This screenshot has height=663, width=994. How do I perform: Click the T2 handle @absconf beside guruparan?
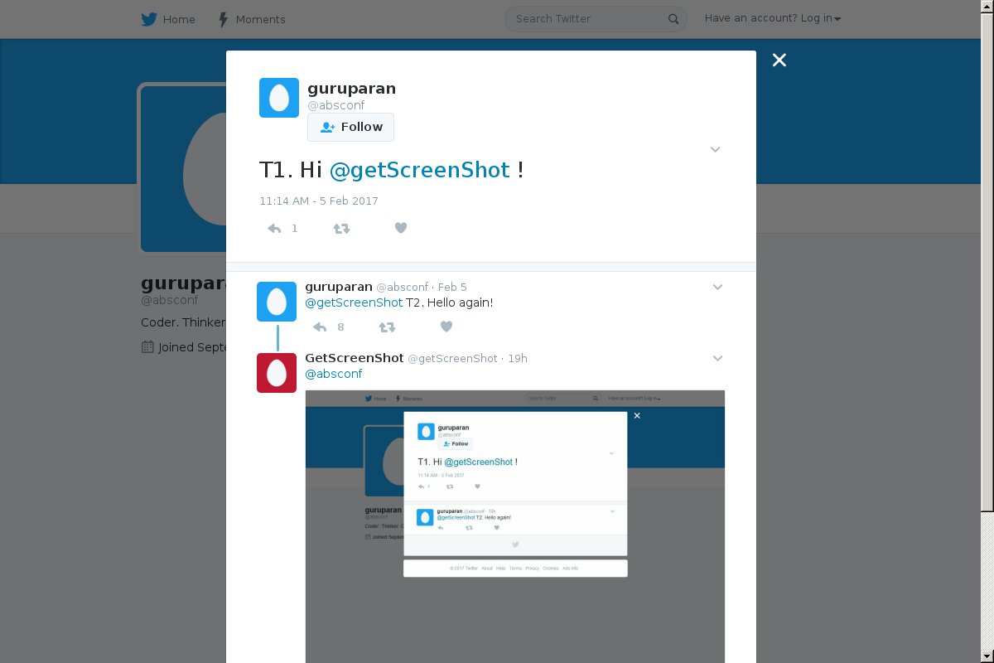[403, 288]
